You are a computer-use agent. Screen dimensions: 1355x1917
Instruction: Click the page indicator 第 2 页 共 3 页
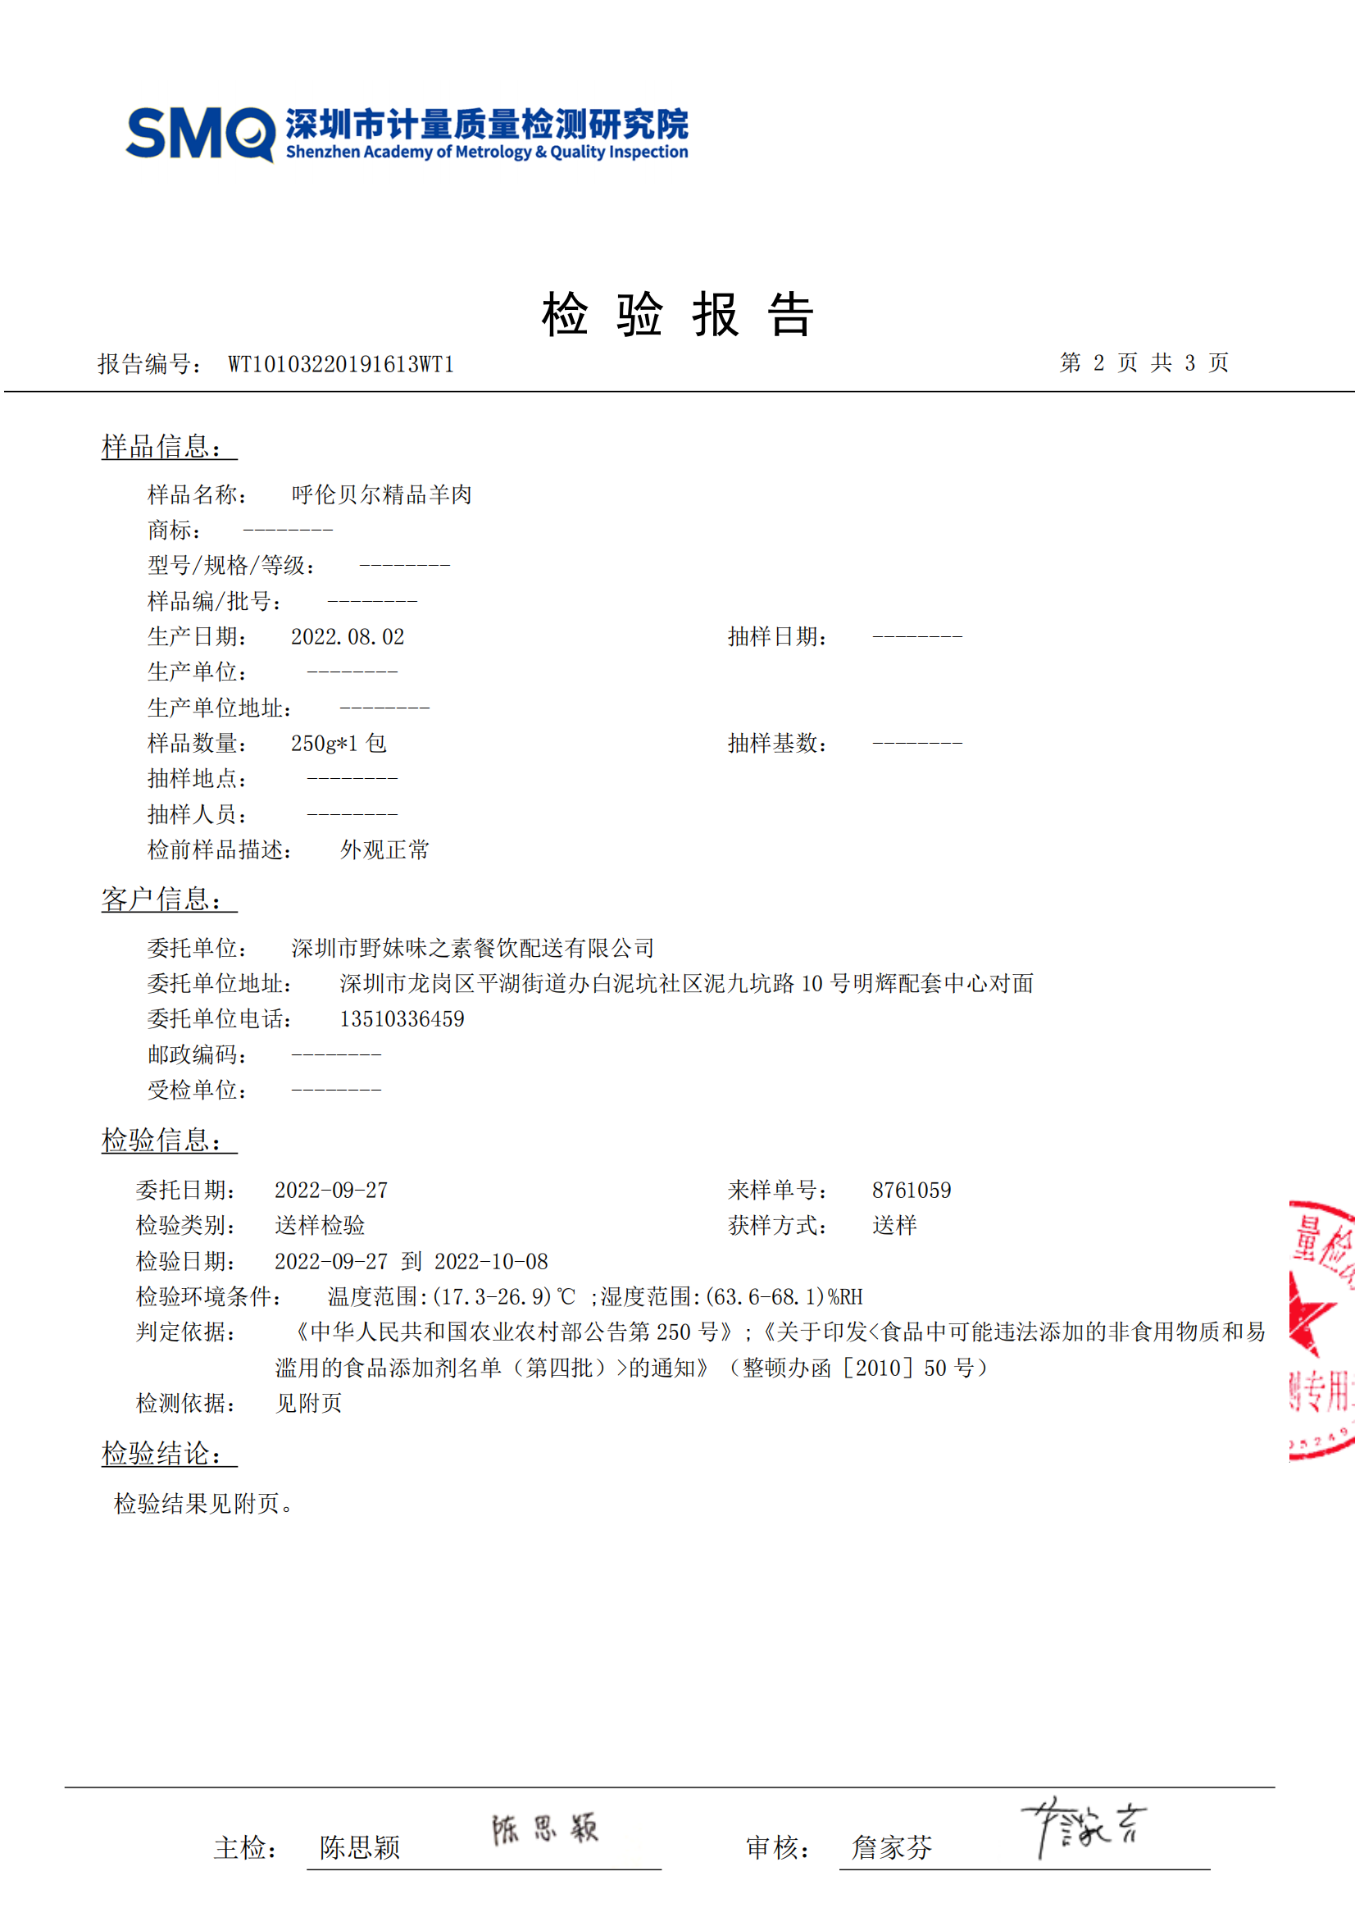click(x=1144, y=362)
